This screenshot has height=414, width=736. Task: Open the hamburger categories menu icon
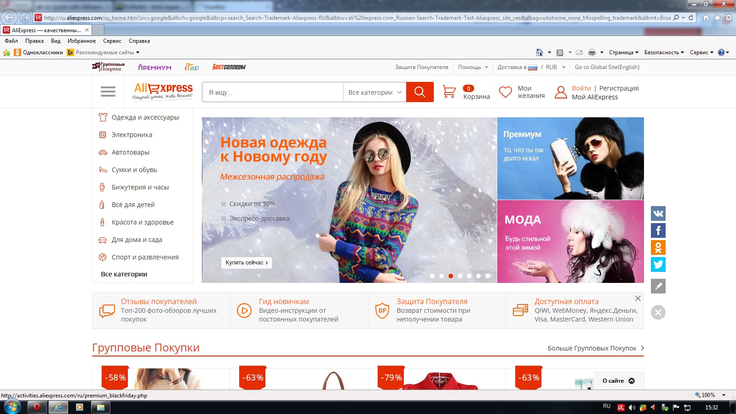tap(108, 92)
